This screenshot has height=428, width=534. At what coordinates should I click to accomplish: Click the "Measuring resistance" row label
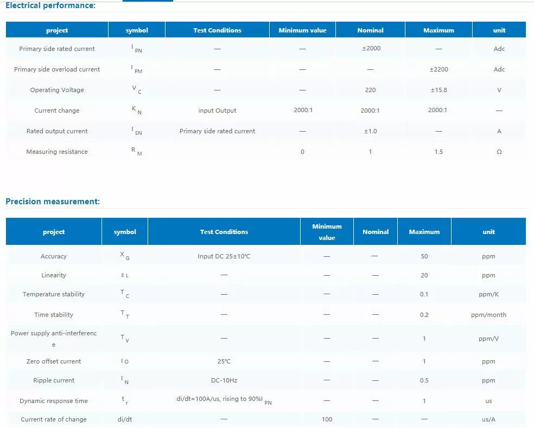tap(57, 152)
